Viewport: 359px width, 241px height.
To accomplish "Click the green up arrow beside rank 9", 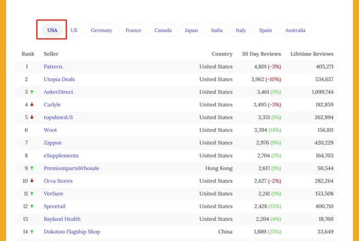I will 32,168.
